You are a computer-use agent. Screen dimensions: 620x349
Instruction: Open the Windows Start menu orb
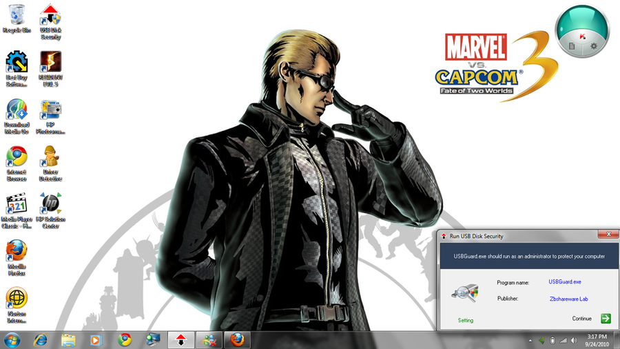coord(12,340)
